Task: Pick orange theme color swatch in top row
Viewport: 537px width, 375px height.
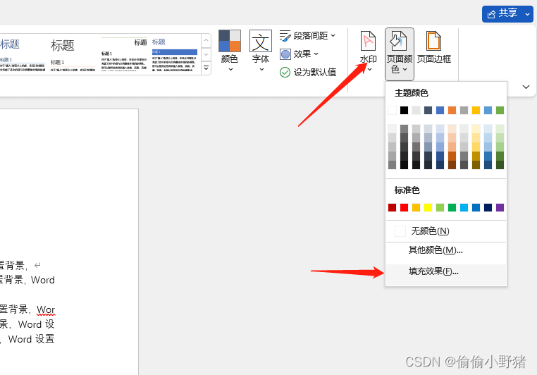Action: pos(452,110)
